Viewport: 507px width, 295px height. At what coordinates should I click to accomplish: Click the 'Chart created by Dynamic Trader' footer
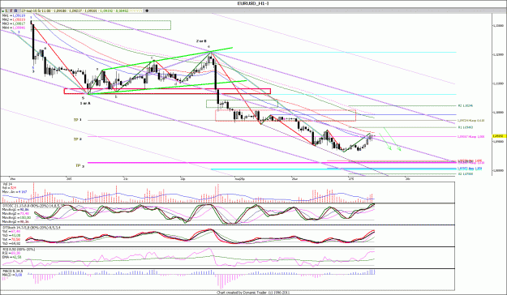253,293
